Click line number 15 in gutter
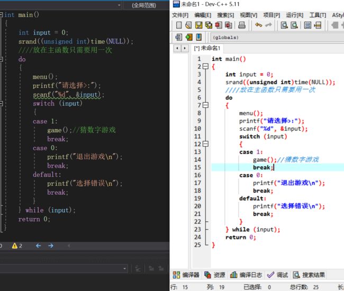Image resolution: width=344 pixels, height=291 pixels. [x=197, y=167]
